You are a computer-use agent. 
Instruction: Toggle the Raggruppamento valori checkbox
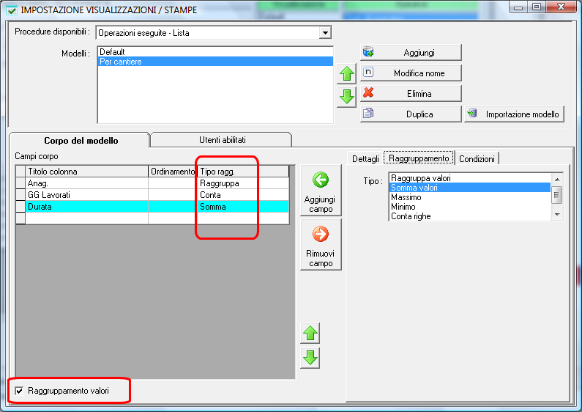tap(19, 391)
